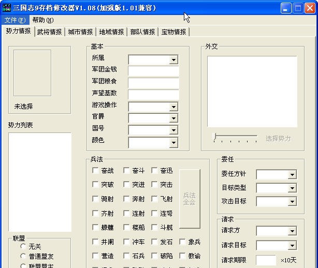This screenshot has width=318, height=268.
Task: Switch to the 武将情报 tab
Action: [x=49, y=32]
